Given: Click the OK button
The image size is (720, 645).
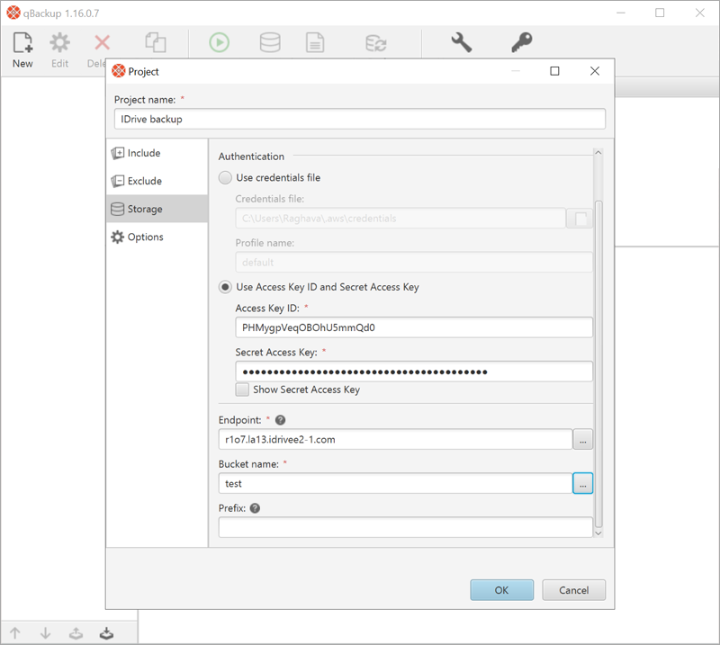Looking at the screenshot, I should [502, 590].
